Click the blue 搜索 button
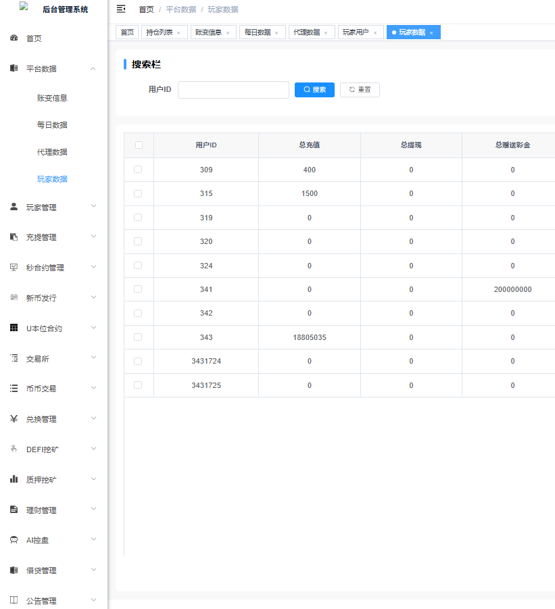 (314, 90)
